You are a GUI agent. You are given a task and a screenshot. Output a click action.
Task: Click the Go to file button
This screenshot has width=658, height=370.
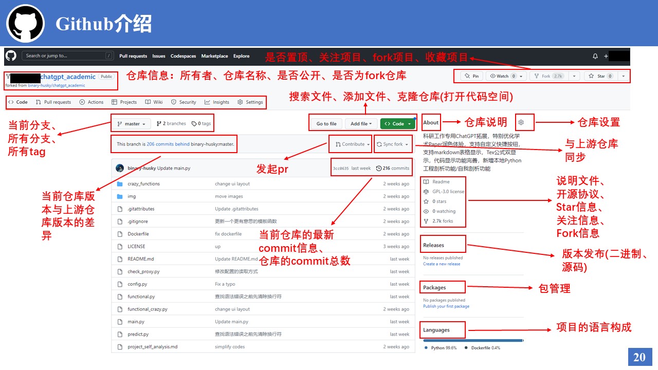coord(326,124)
